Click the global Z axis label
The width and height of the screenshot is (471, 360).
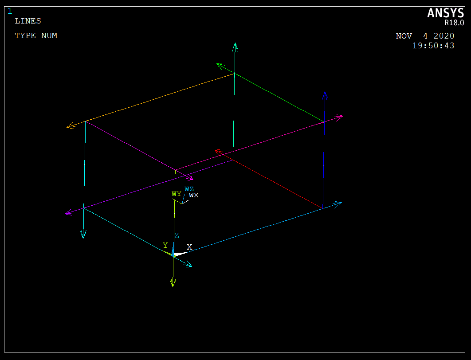[177, 235]
